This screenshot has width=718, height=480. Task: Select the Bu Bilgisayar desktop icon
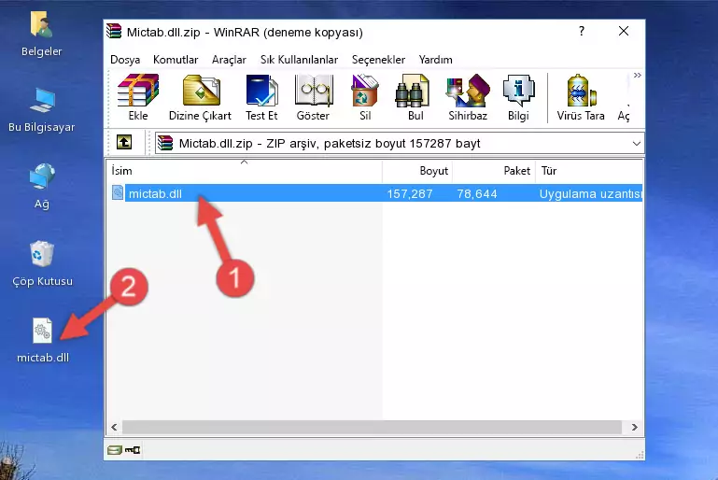click(42, 110)
